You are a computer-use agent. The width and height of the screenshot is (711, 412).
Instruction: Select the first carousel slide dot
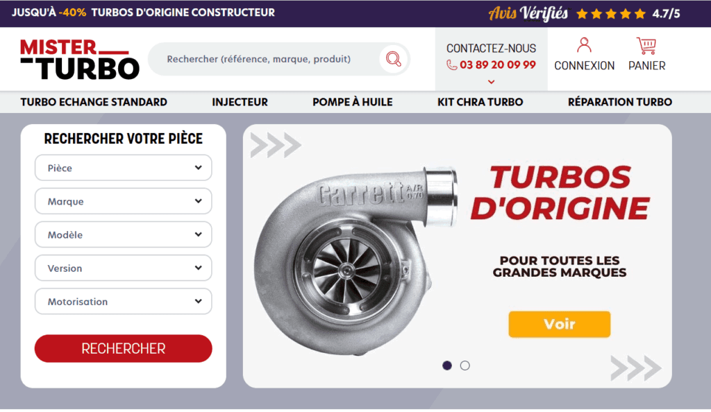447,366
